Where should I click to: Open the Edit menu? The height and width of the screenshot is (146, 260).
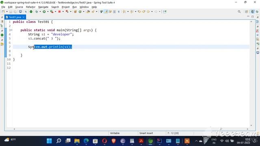[10, 7]
